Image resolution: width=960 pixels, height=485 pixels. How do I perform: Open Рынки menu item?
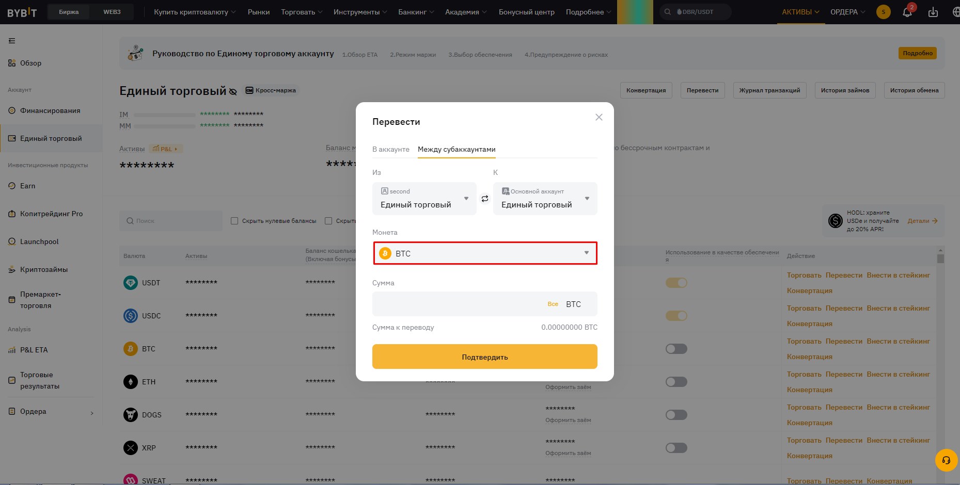coord(259,12)
